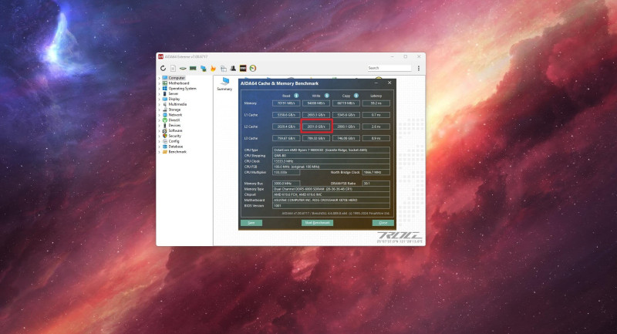617x334 pixels.
Task: Click the DRAM:FSB Ratio value field
Action: click(376, 184)
